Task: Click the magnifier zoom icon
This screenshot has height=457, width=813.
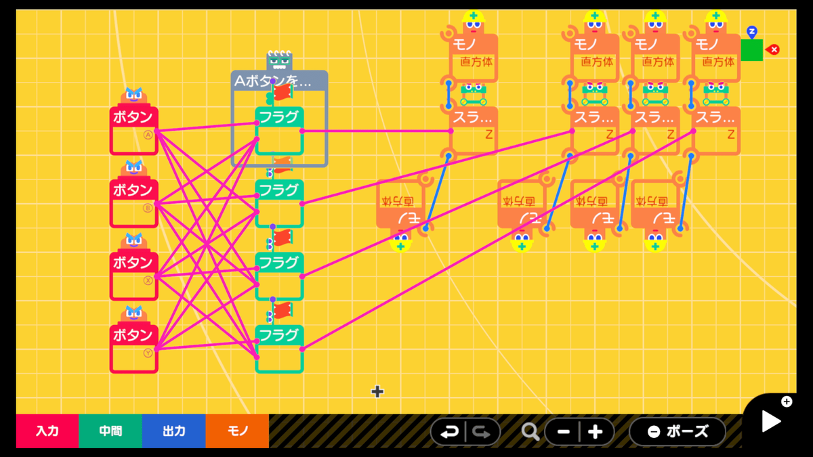Action: pyautogui.click(x=530, y=432)
